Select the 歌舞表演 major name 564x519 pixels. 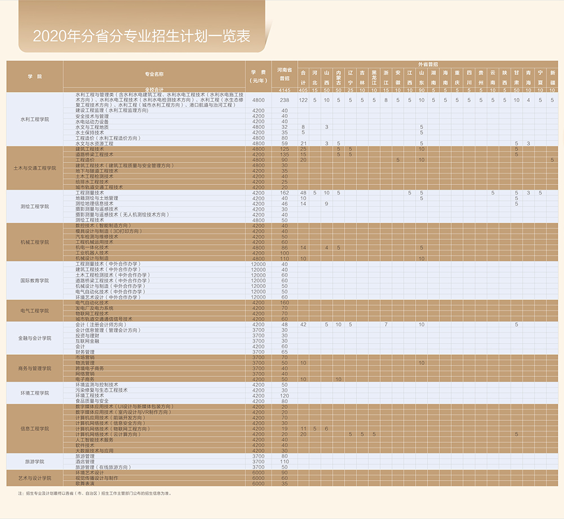(86, 483)
